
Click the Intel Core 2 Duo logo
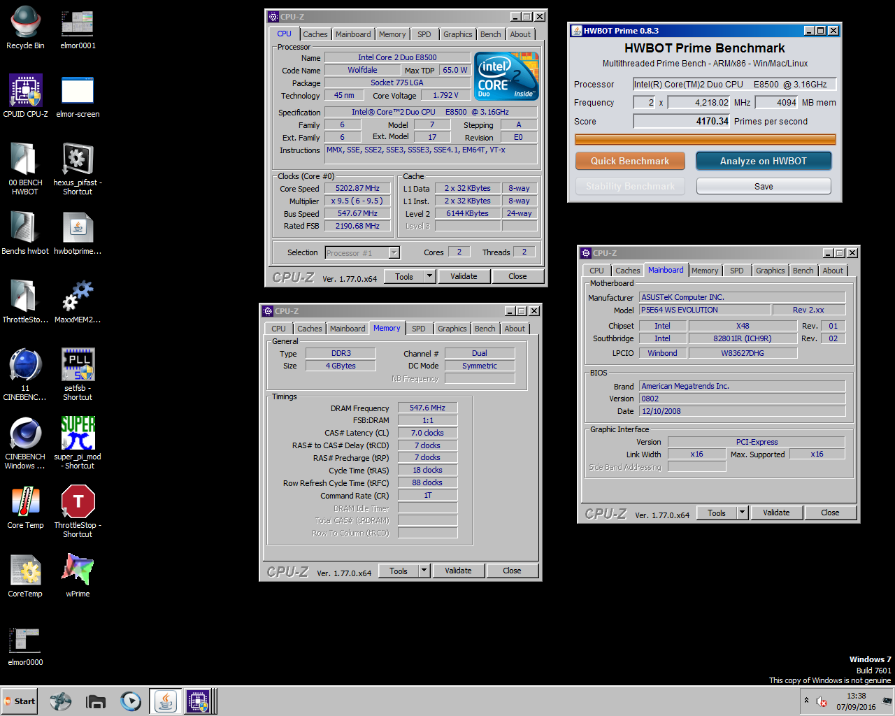click(x=507, y=76)
